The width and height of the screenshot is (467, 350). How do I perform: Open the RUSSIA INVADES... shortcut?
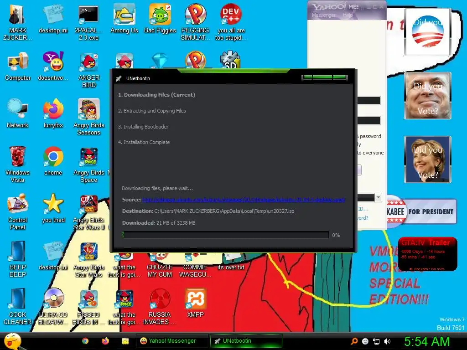[160, 307]
